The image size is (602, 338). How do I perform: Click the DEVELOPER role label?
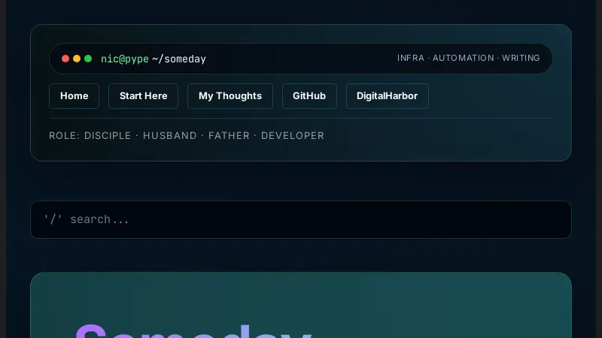(293, 136)
